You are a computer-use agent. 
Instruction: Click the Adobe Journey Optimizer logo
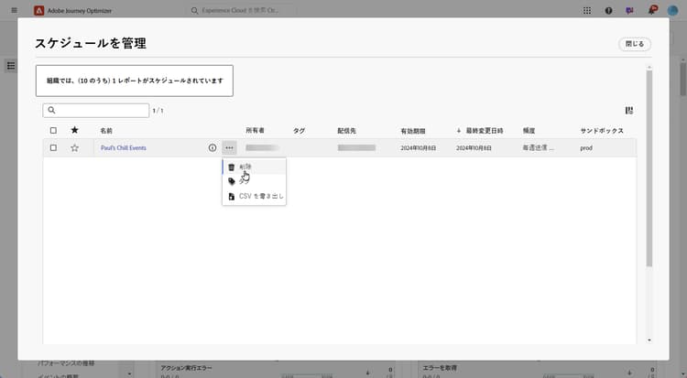click(39, 10)
